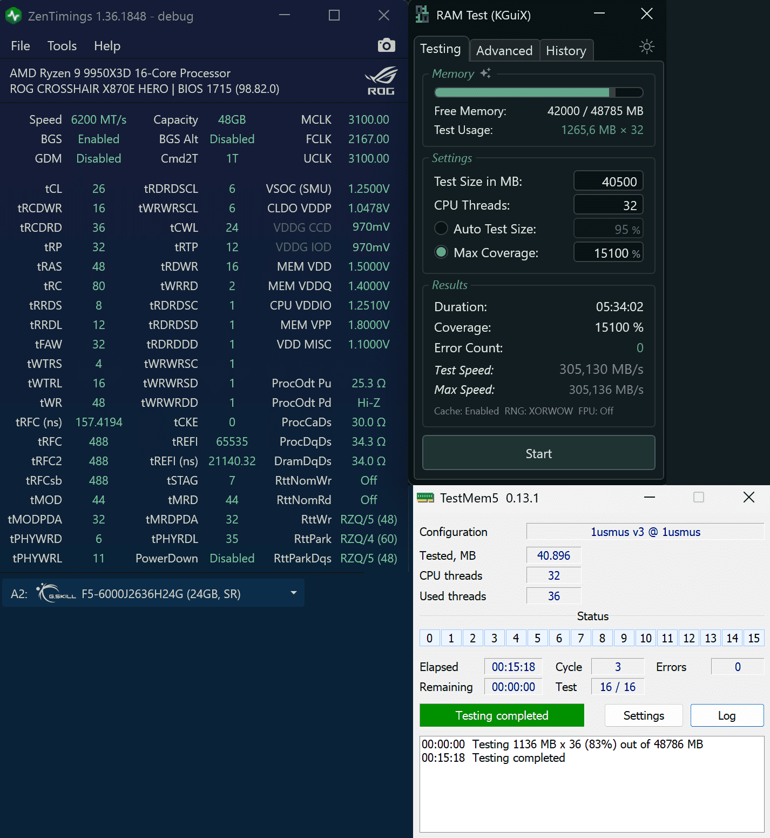Open the Tools menu in ZenTimings
The height and width of the screenshot is (838, 770).
pyautogui.click(x=62, y=46)
